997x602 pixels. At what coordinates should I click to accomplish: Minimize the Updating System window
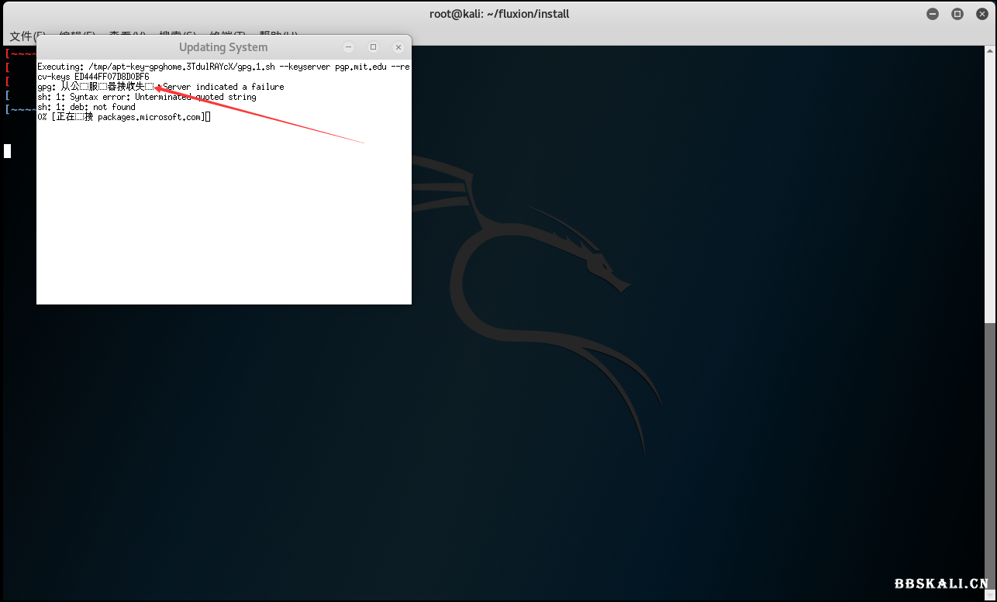[x=348, y=47]
